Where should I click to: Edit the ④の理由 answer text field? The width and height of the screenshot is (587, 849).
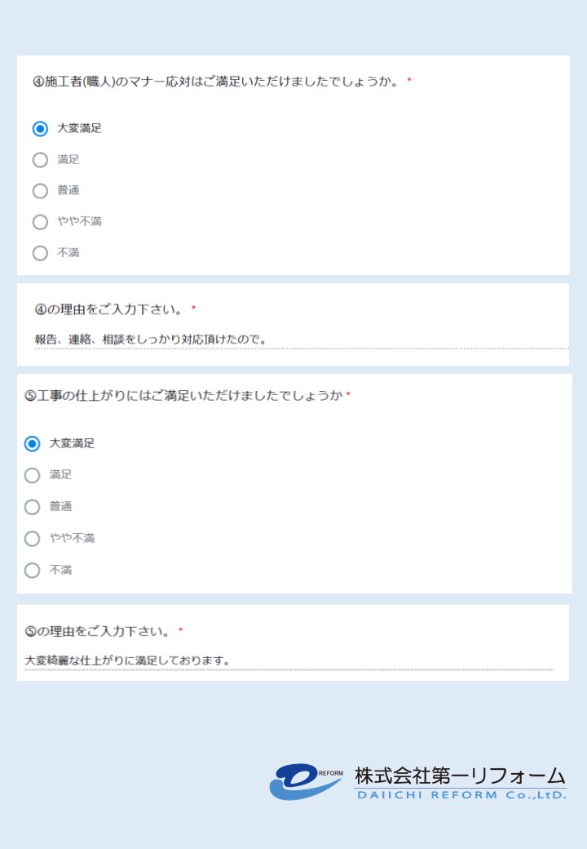[302, 340]
